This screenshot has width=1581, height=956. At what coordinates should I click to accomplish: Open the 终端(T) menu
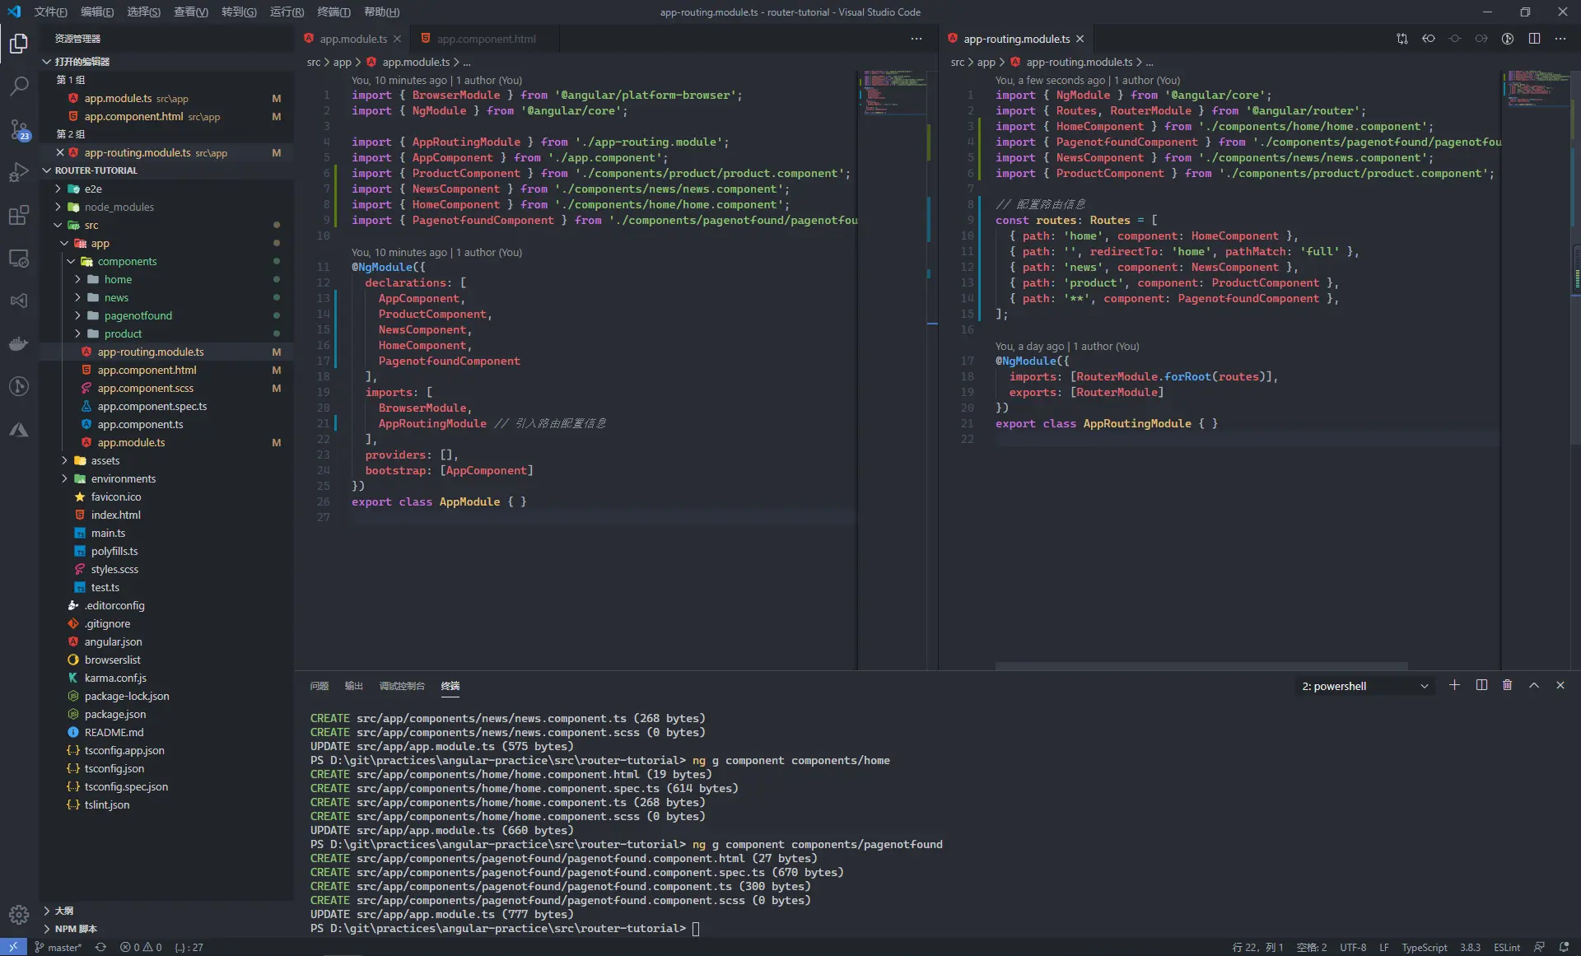tap(333, 12)
